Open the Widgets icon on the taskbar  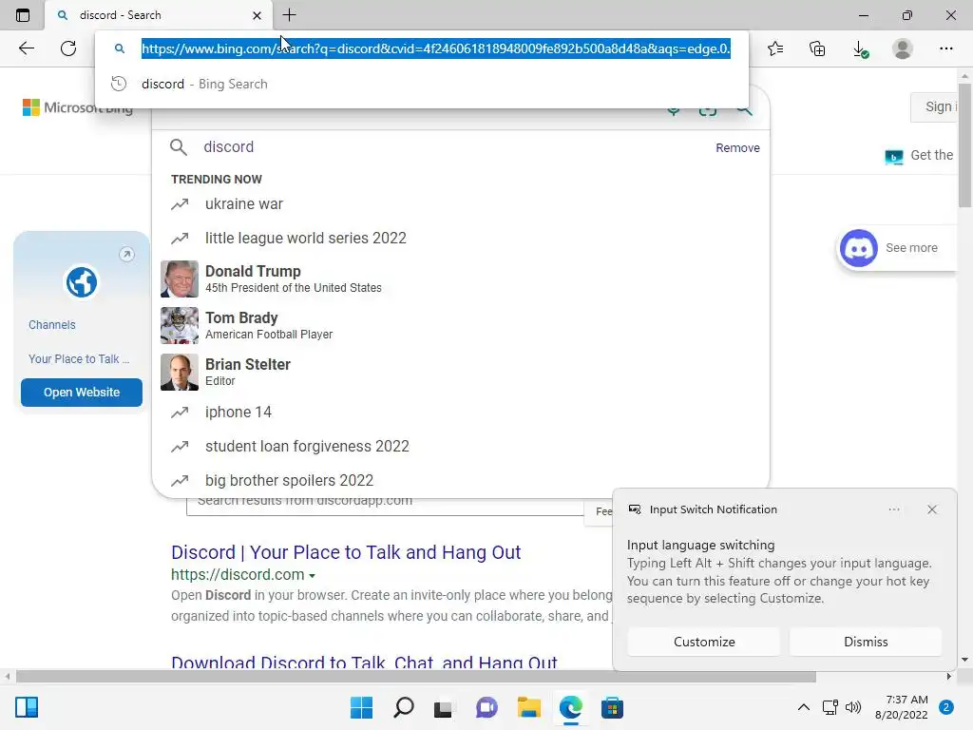point(27,707)
